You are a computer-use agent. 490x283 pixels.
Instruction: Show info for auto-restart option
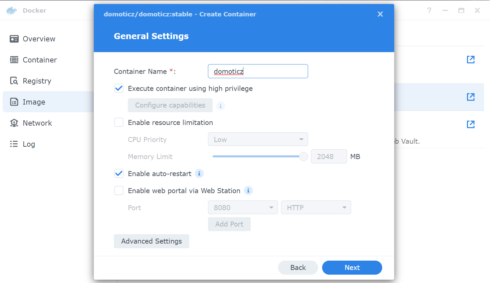(x=199, y=174)
